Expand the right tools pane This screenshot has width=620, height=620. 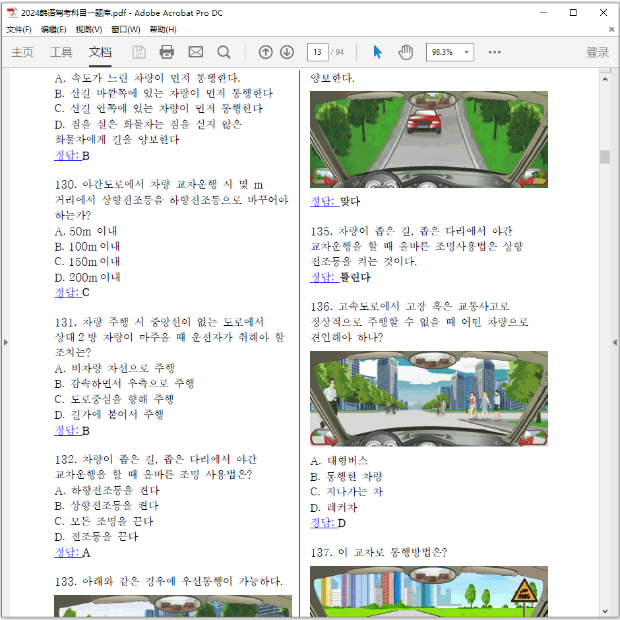point(615,342)
